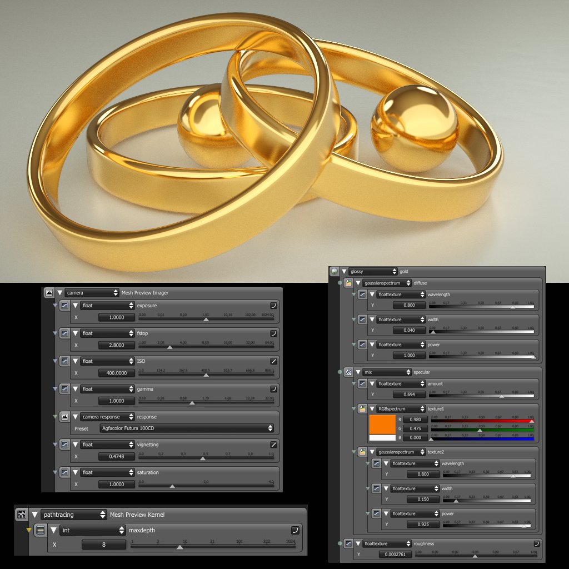Click the specular mix node icon
Viewport: 569px width, 569px height.
348,372
